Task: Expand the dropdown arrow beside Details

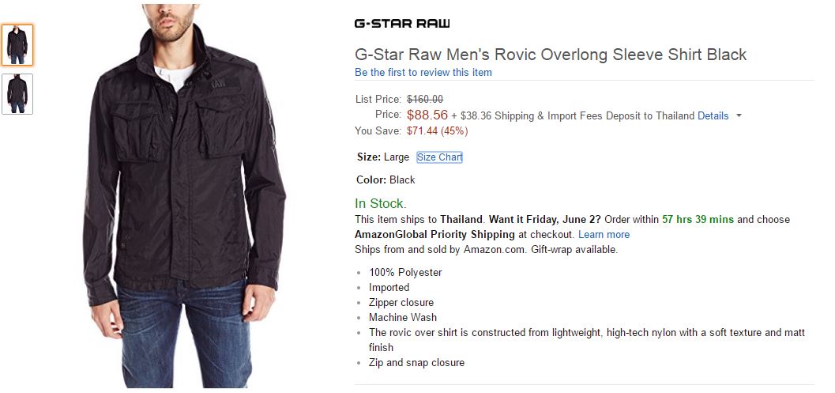Action: [739, 115]
